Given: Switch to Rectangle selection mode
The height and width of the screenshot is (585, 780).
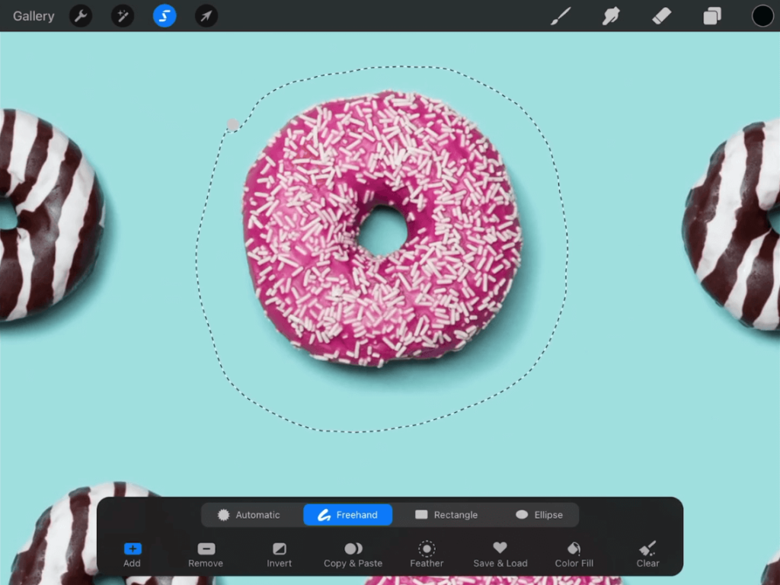Looking at the screenshot, I should pyautogui.click(x=446, y=515).
